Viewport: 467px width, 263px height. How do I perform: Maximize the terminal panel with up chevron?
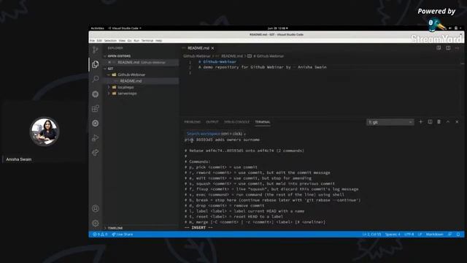click(x=447, y=122)
